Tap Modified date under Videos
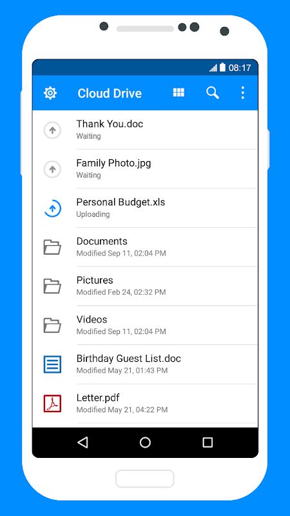 pyautogui.click(x=121, y=332)
